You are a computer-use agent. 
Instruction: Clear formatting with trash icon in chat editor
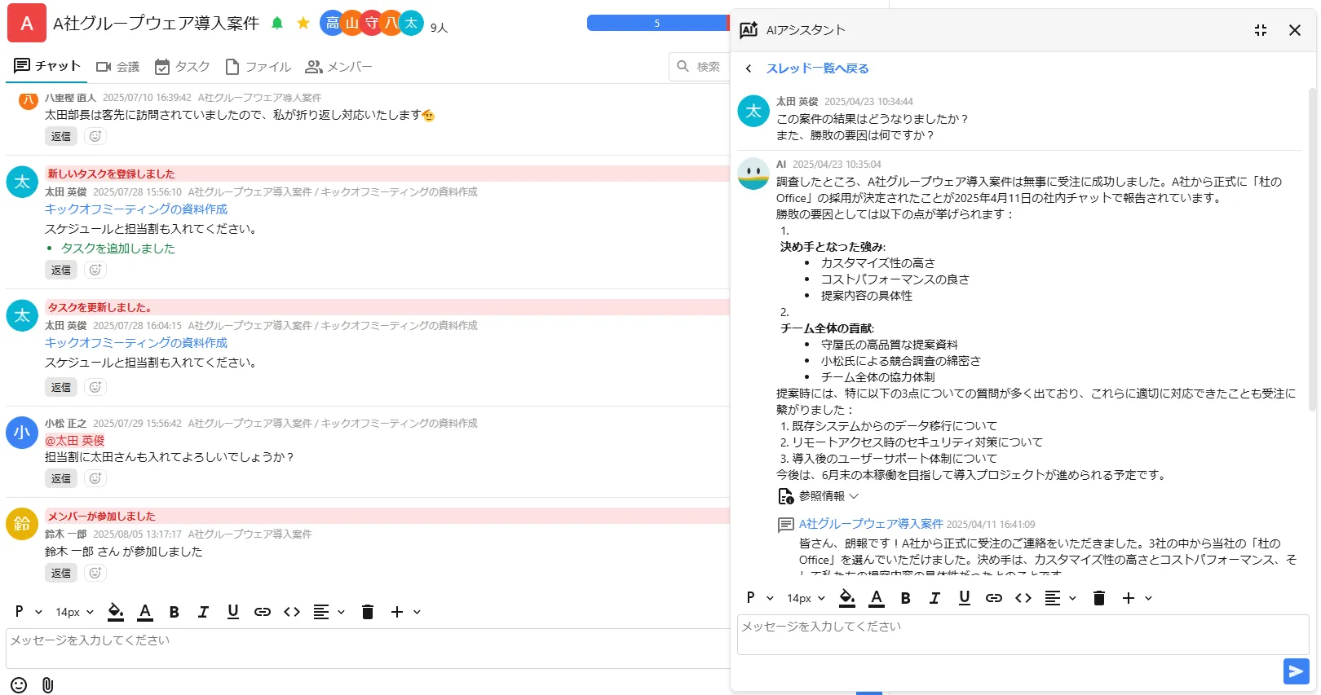(x=368, y=612)
